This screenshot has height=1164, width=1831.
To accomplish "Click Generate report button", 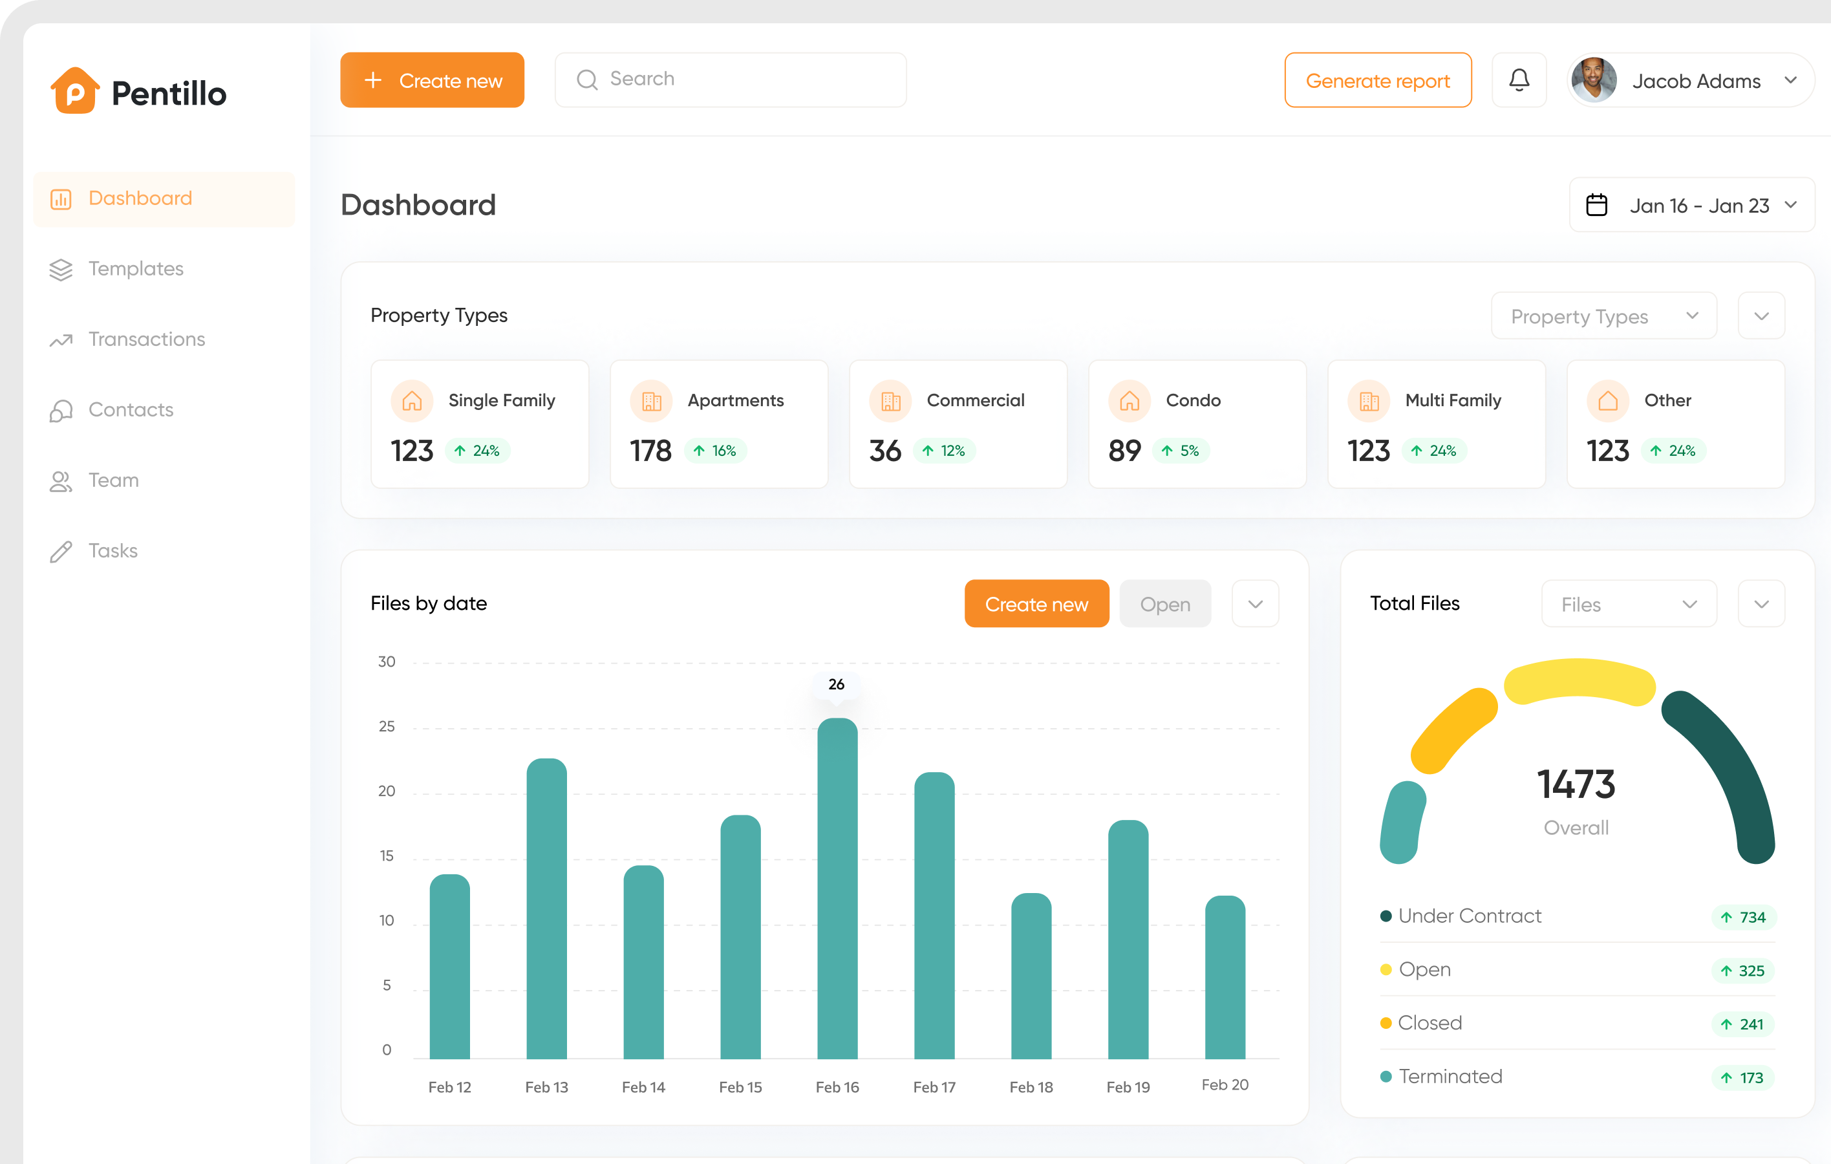I will click(x=1377, y=79).
